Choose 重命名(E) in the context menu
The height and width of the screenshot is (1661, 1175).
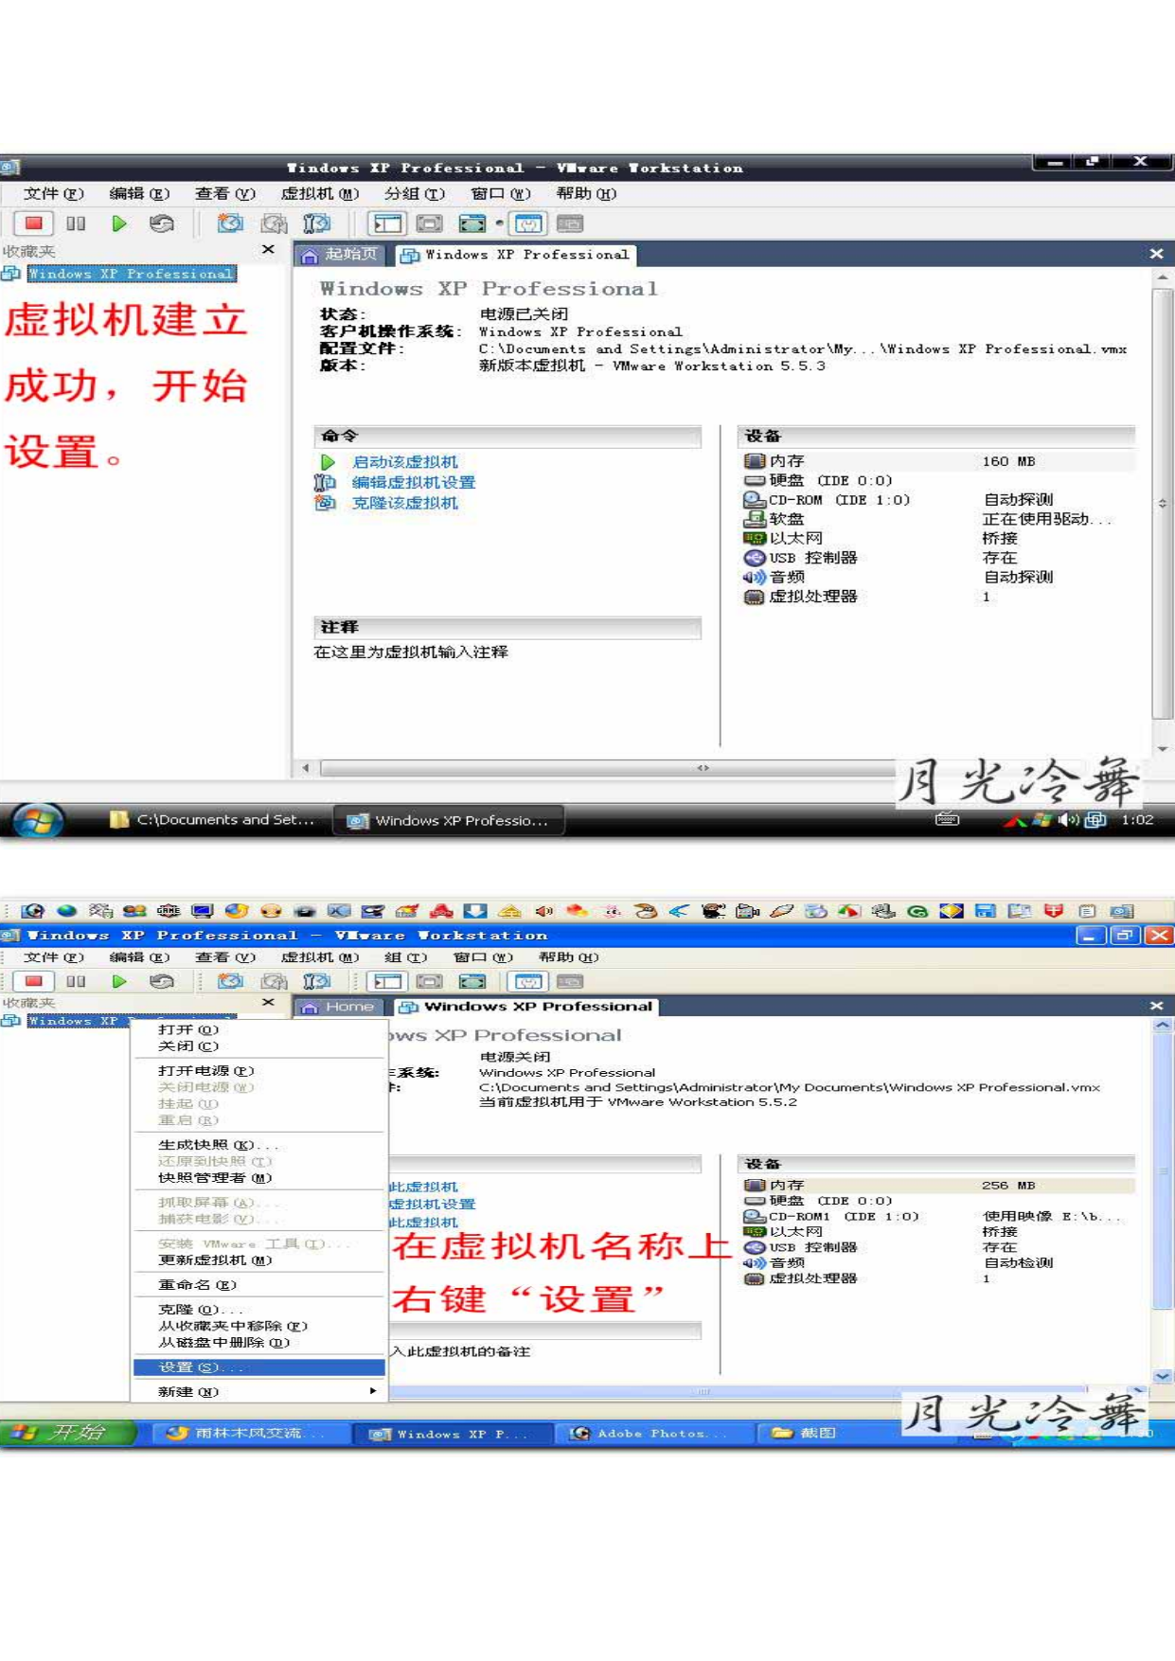(x=259, y=1285)
